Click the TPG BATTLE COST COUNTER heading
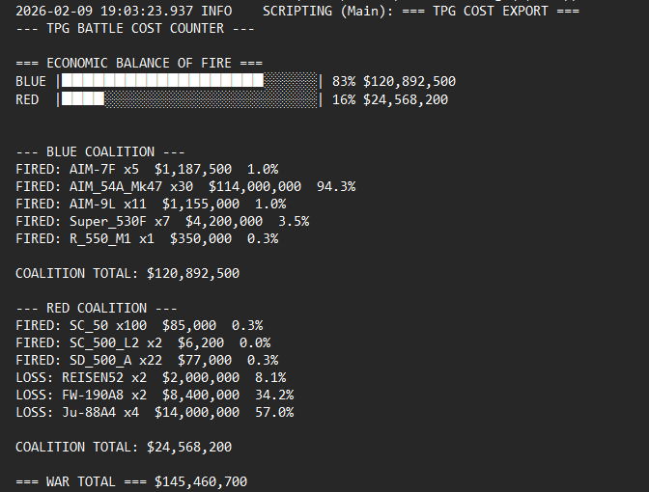Screen dimensions: 649x492 (x=134, y=28)
